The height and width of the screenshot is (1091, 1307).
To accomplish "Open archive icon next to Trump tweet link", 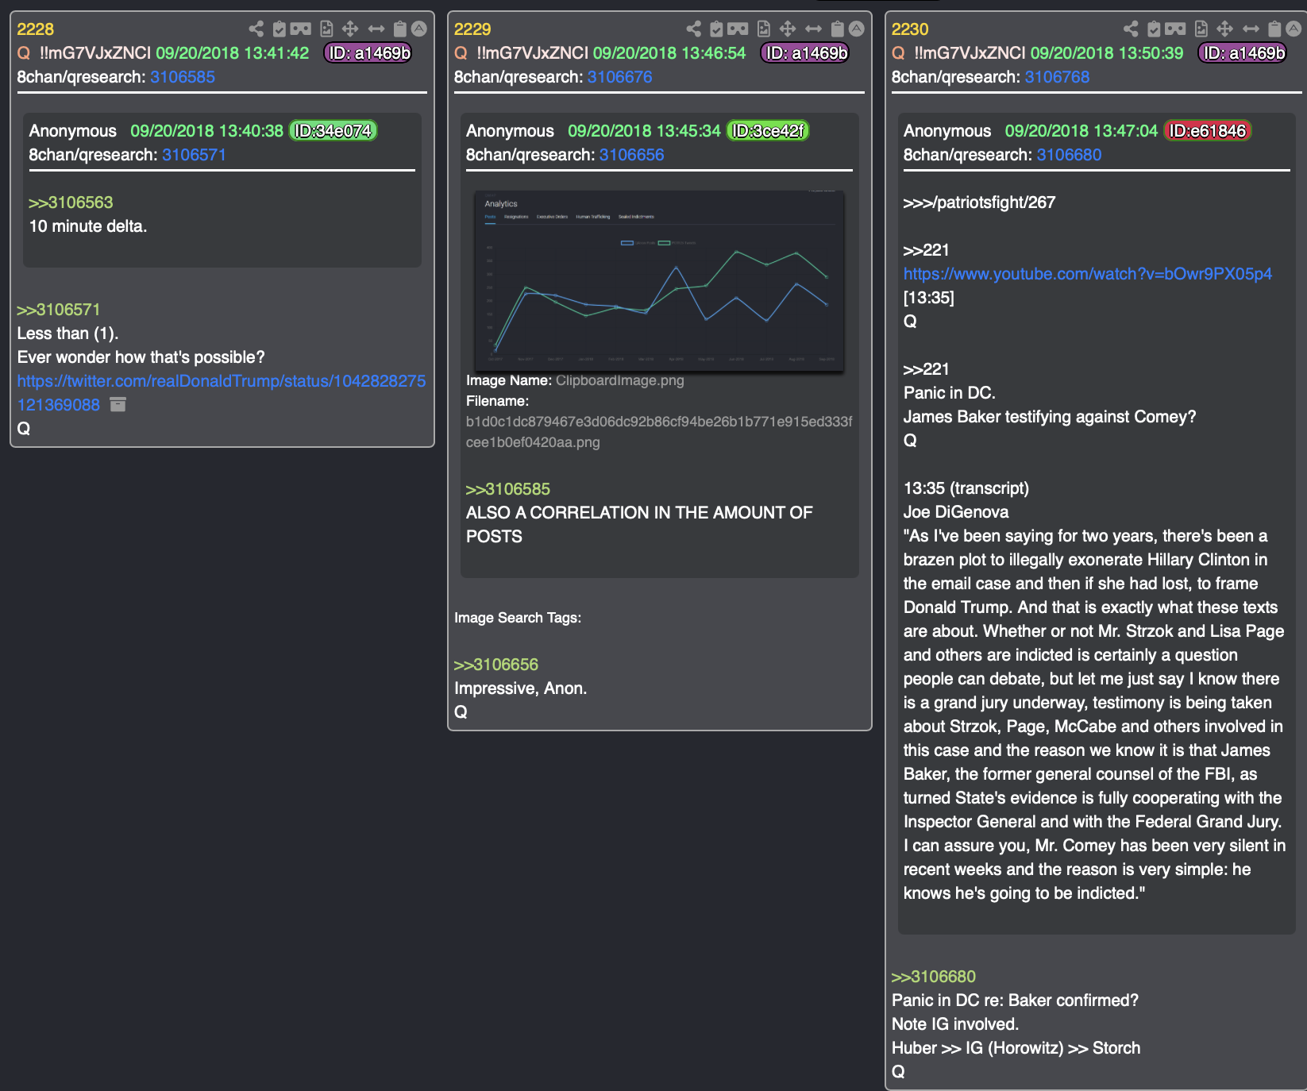I will (118, 405).
